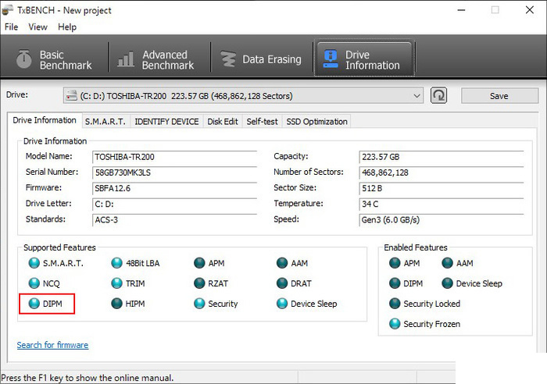Click the S.M.A.R.T. supported feature indicator
This screenshot has width=547, height=384.
coord(34,263)
